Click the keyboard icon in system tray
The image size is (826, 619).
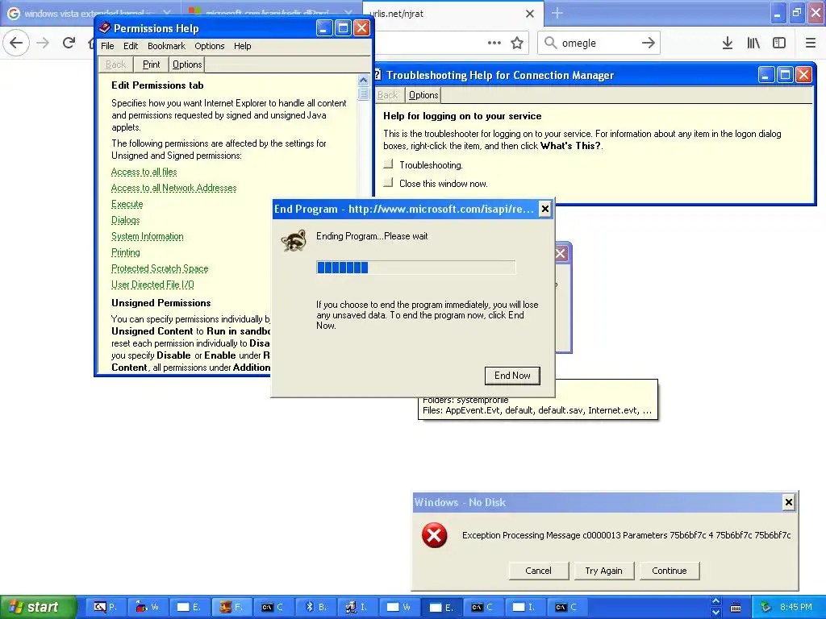pos(736,608)
